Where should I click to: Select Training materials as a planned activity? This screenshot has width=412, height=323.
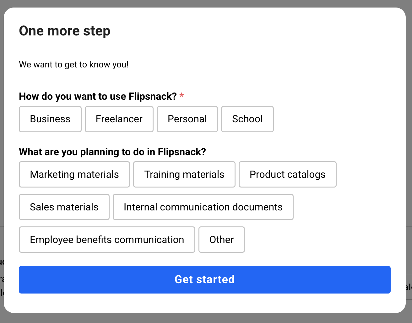184,174
